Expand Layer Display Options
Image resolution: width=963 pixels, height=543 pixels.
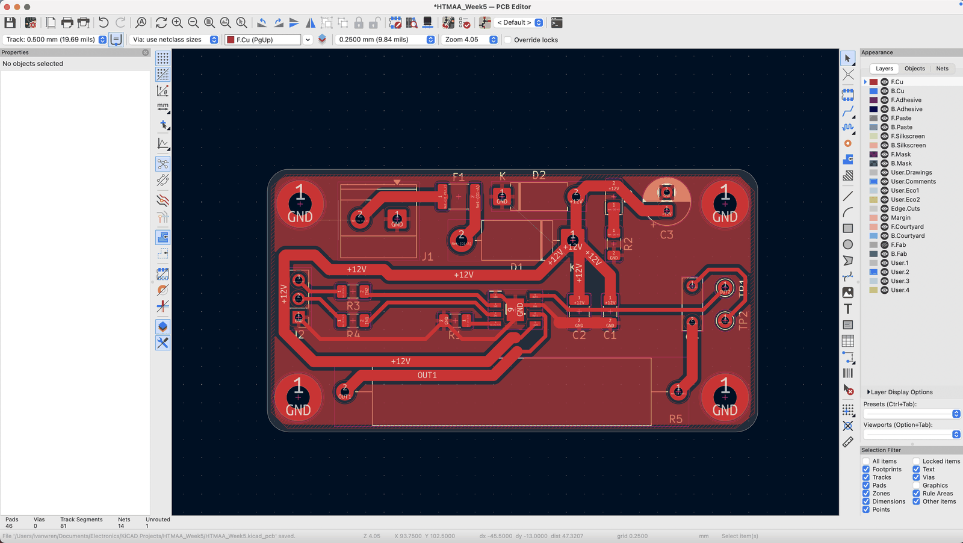coord(900,392)
